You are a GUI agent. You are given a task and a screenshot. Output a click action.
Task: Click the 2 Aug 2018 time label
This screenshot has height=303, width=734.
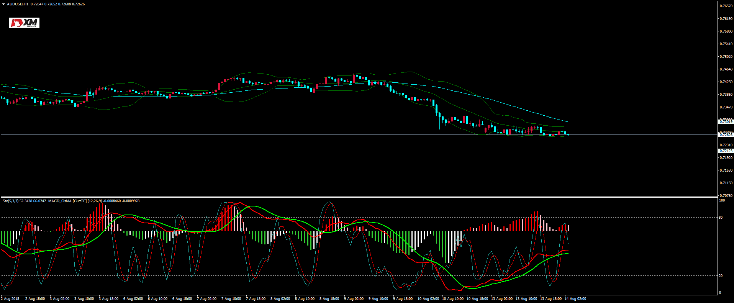pyautogui.click(x=10, y=299)
